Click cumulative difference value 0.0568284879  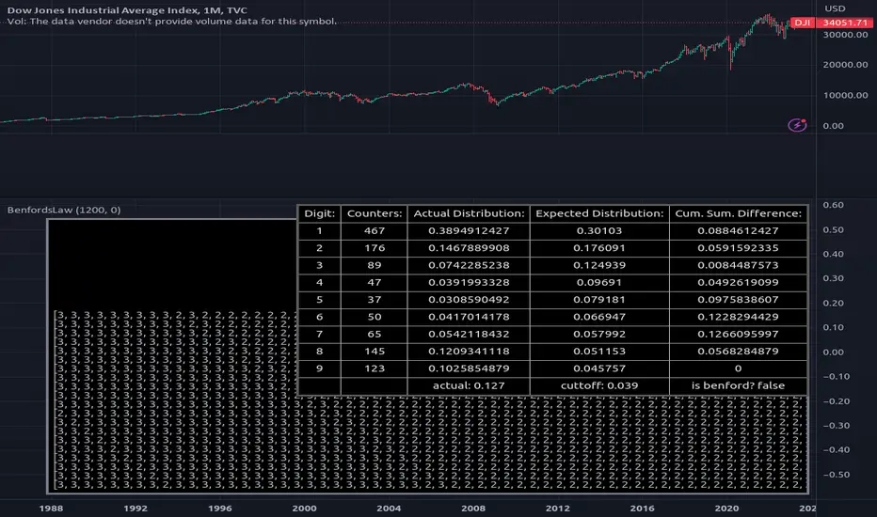[739, 352]
